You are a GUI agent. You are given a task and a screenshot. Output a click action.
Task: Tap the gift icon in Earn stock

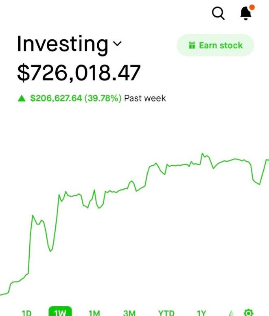tap(192, 45)
